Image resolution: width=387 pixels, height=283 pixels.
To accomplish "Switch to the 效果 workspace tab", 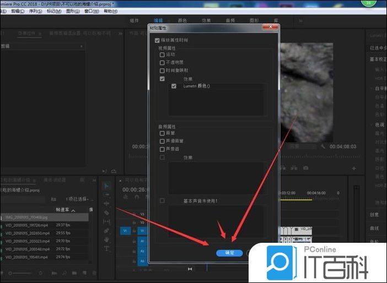I will 191,20.
